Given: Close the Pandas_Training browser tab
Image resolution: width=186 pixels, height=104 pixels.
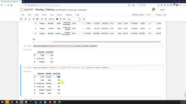Looking at the screenshot, I should 20,2.
